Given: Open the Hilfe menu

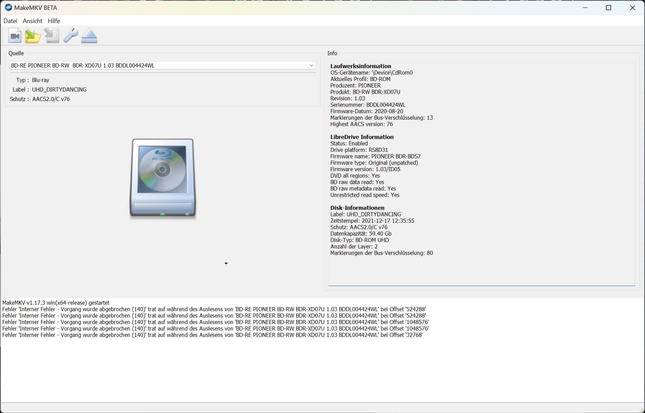Looking at the screenshot, I should tap(54, 21).
